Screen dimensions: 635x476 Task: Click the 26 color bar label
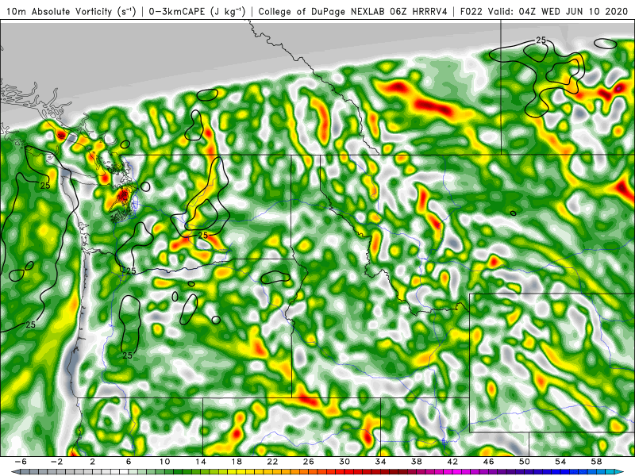click(309, 462)
